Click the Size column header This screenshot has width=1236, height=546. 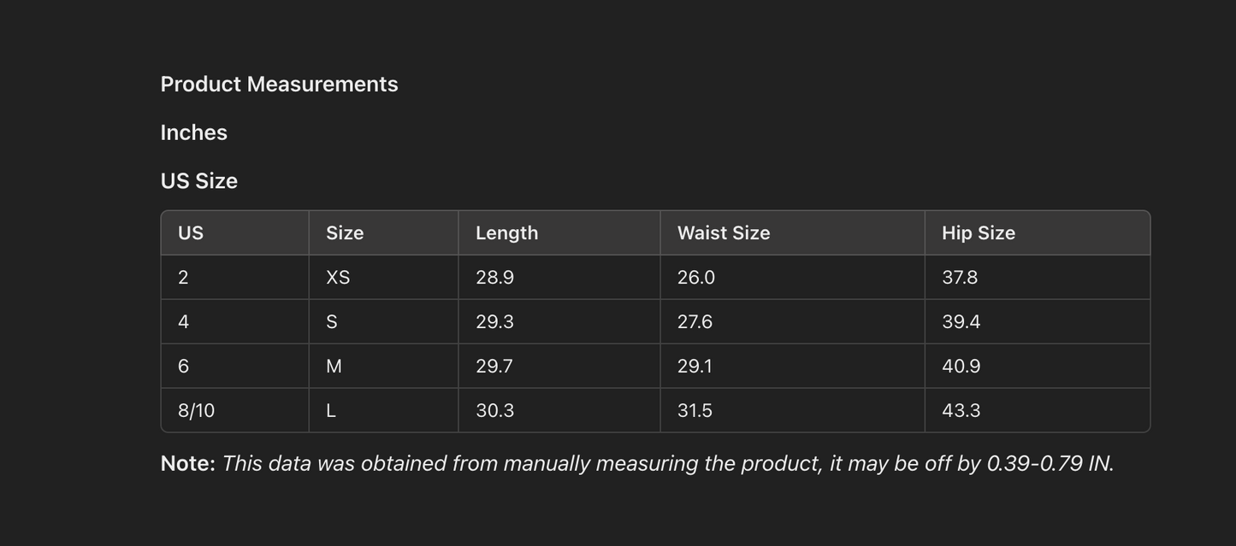point(345,233)
